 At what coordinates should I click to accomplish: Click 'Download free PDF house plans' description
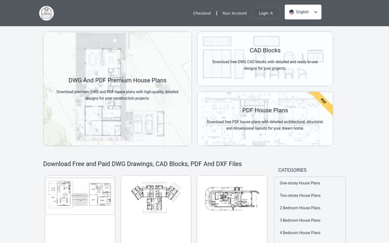265,125
